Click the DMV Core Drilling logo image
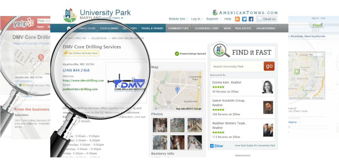Viewport: 339px width, 161px height. pyautogui.click(x=126, y=83)
